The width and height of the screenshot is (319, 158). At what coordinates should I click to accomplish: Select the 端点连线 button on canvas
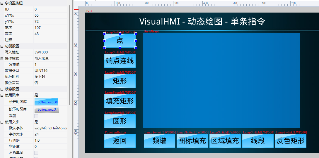pos(120,61)
